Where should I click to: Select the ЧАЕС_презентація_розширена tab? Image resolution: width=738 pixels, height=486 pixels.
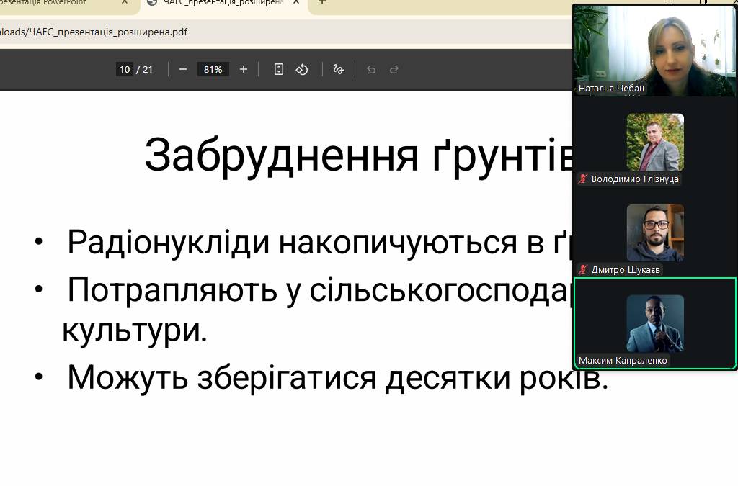coord(216,3)
